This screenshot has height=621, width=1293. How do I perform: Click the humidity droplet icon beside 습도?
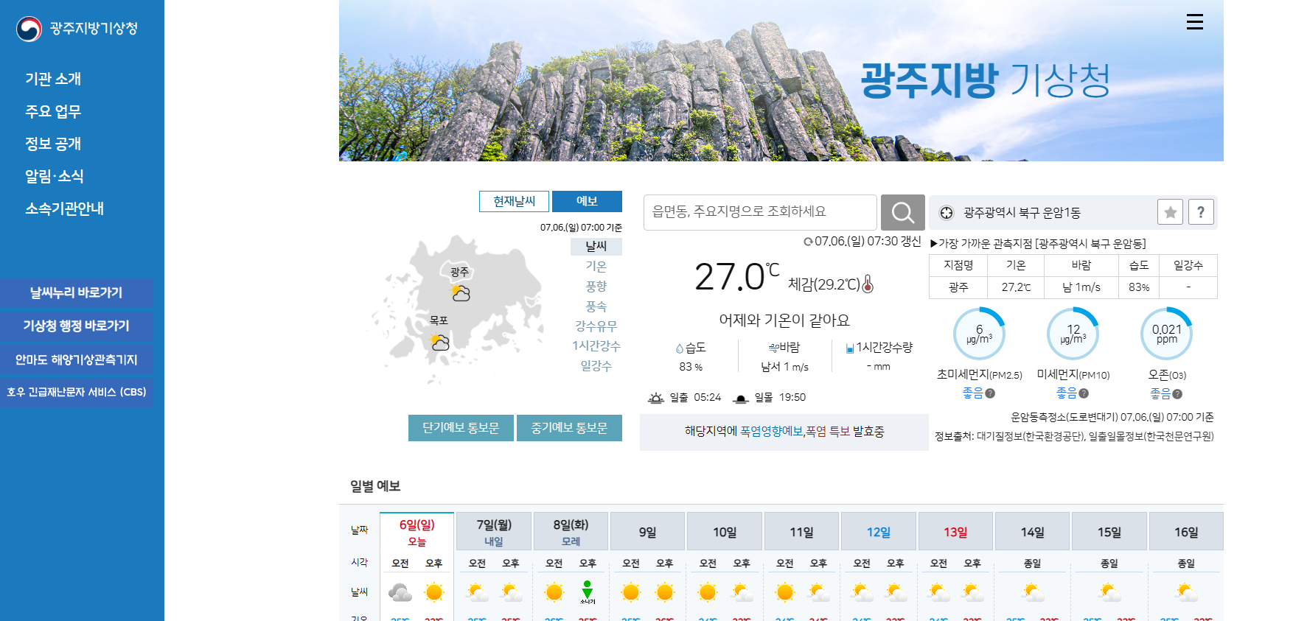680,348
